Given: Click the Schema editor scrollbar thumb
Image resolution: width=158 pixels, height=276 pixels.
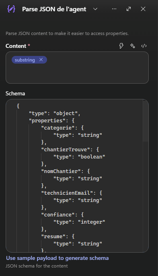Looking at the screenshot, I should pos(146,121).
